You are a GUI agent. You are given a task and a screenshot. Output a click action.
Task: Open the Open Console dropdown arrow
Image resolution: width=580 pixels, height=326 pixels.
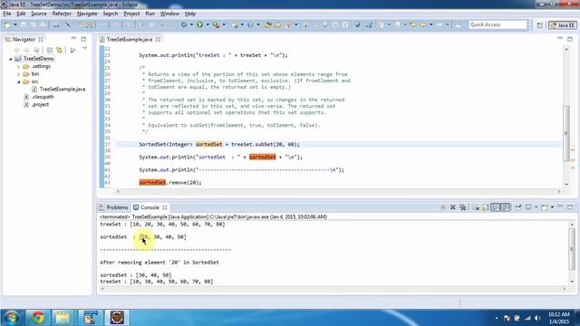coord(552,207)
